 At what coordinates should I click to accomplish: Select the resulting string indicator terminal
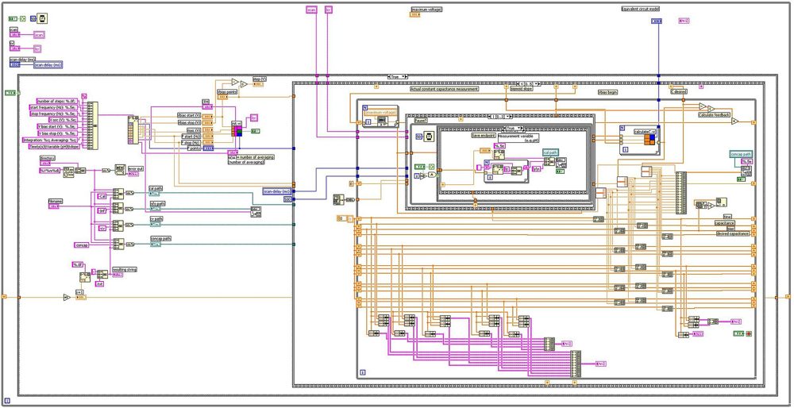coord(118,275)
